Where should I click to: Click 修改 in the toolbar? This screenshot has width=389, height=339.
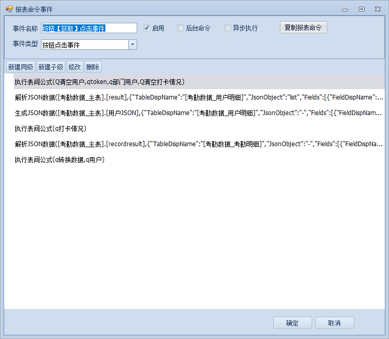coord(75,67)
